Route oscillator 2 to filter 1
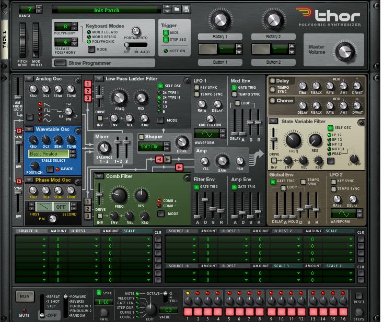Screen dimensions: 383x322 [x=88, y=91]
